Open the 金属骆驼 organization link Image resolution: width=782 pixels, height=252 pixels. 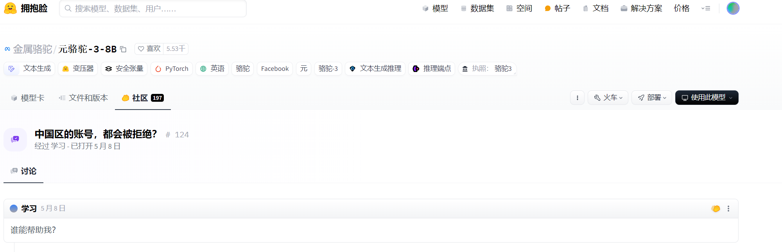(x=32, y=49)
